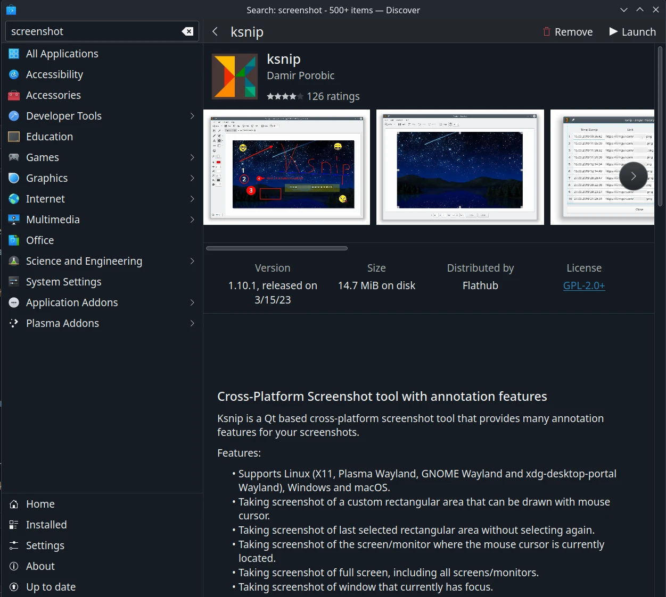Launch the ksnip application

(632, 32)
